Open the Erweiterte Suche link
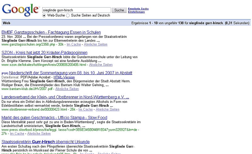This screenshot has height=154, width=252. point(138,8)
